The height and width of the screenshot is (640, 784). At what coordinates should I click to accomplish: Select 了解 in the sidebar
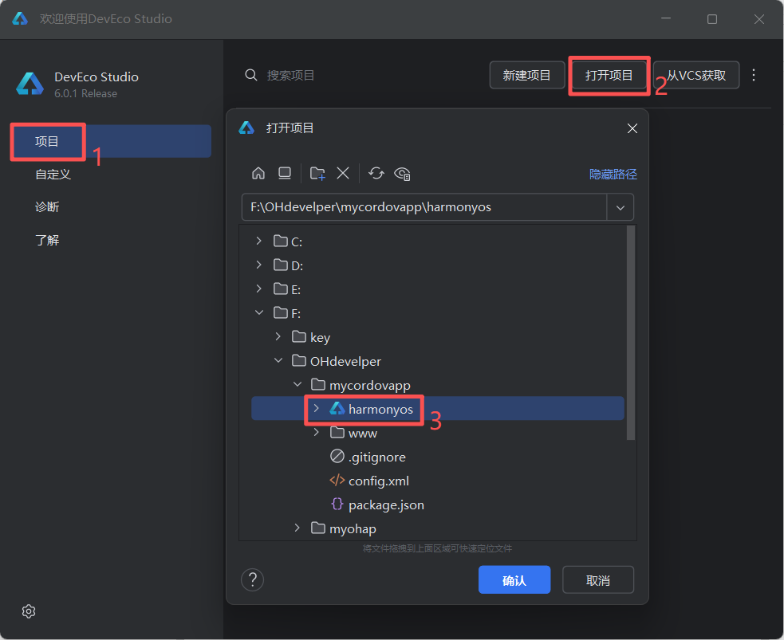point(47,240)
